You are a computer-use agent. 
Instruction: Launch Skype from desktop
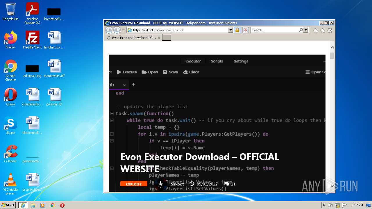click(10, 125)
